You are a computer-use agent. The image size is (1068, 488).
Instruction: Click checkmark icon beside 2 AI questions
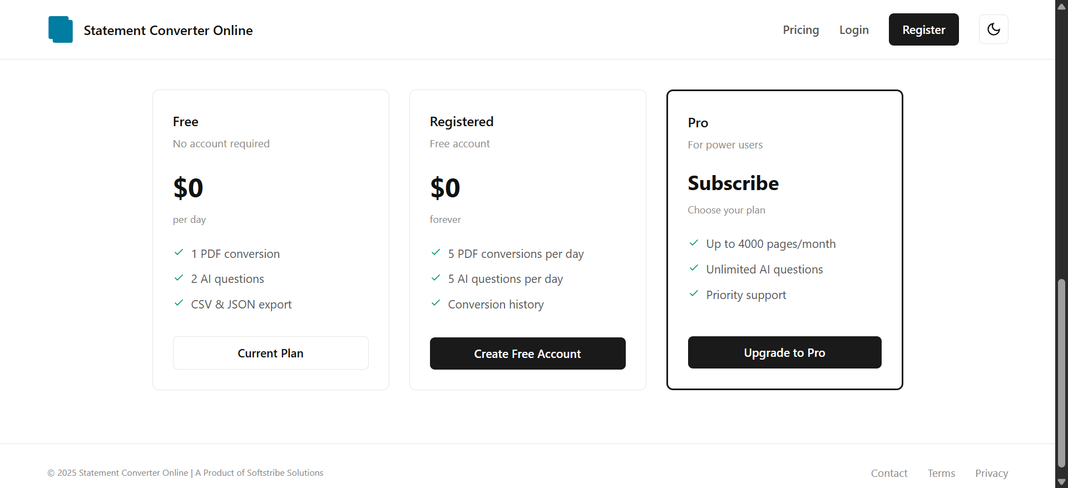point(179,278)
